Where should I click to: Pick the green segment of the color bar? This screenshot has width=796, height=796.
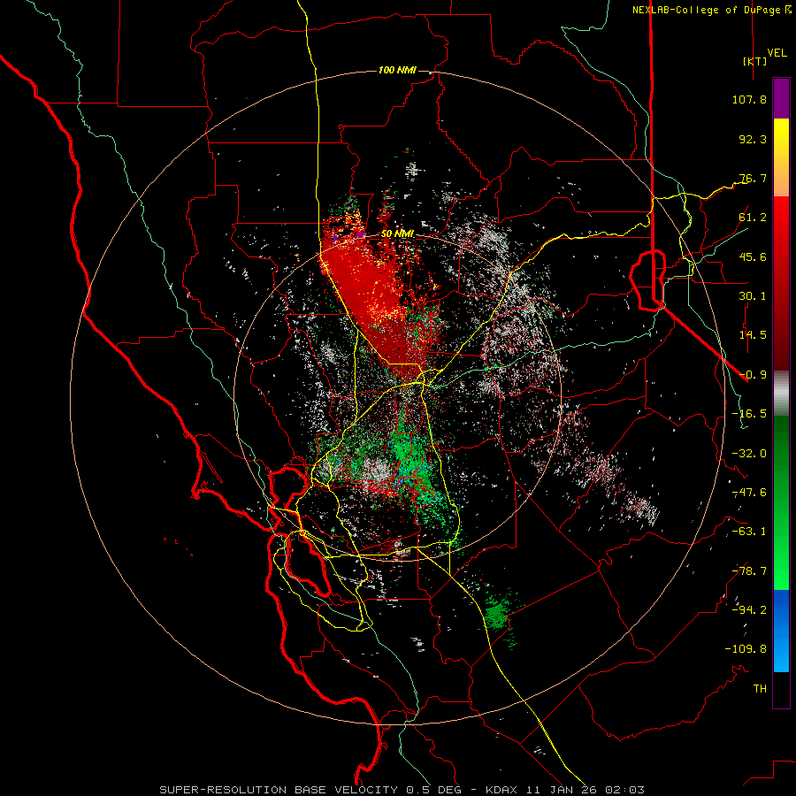coord(781,502)
